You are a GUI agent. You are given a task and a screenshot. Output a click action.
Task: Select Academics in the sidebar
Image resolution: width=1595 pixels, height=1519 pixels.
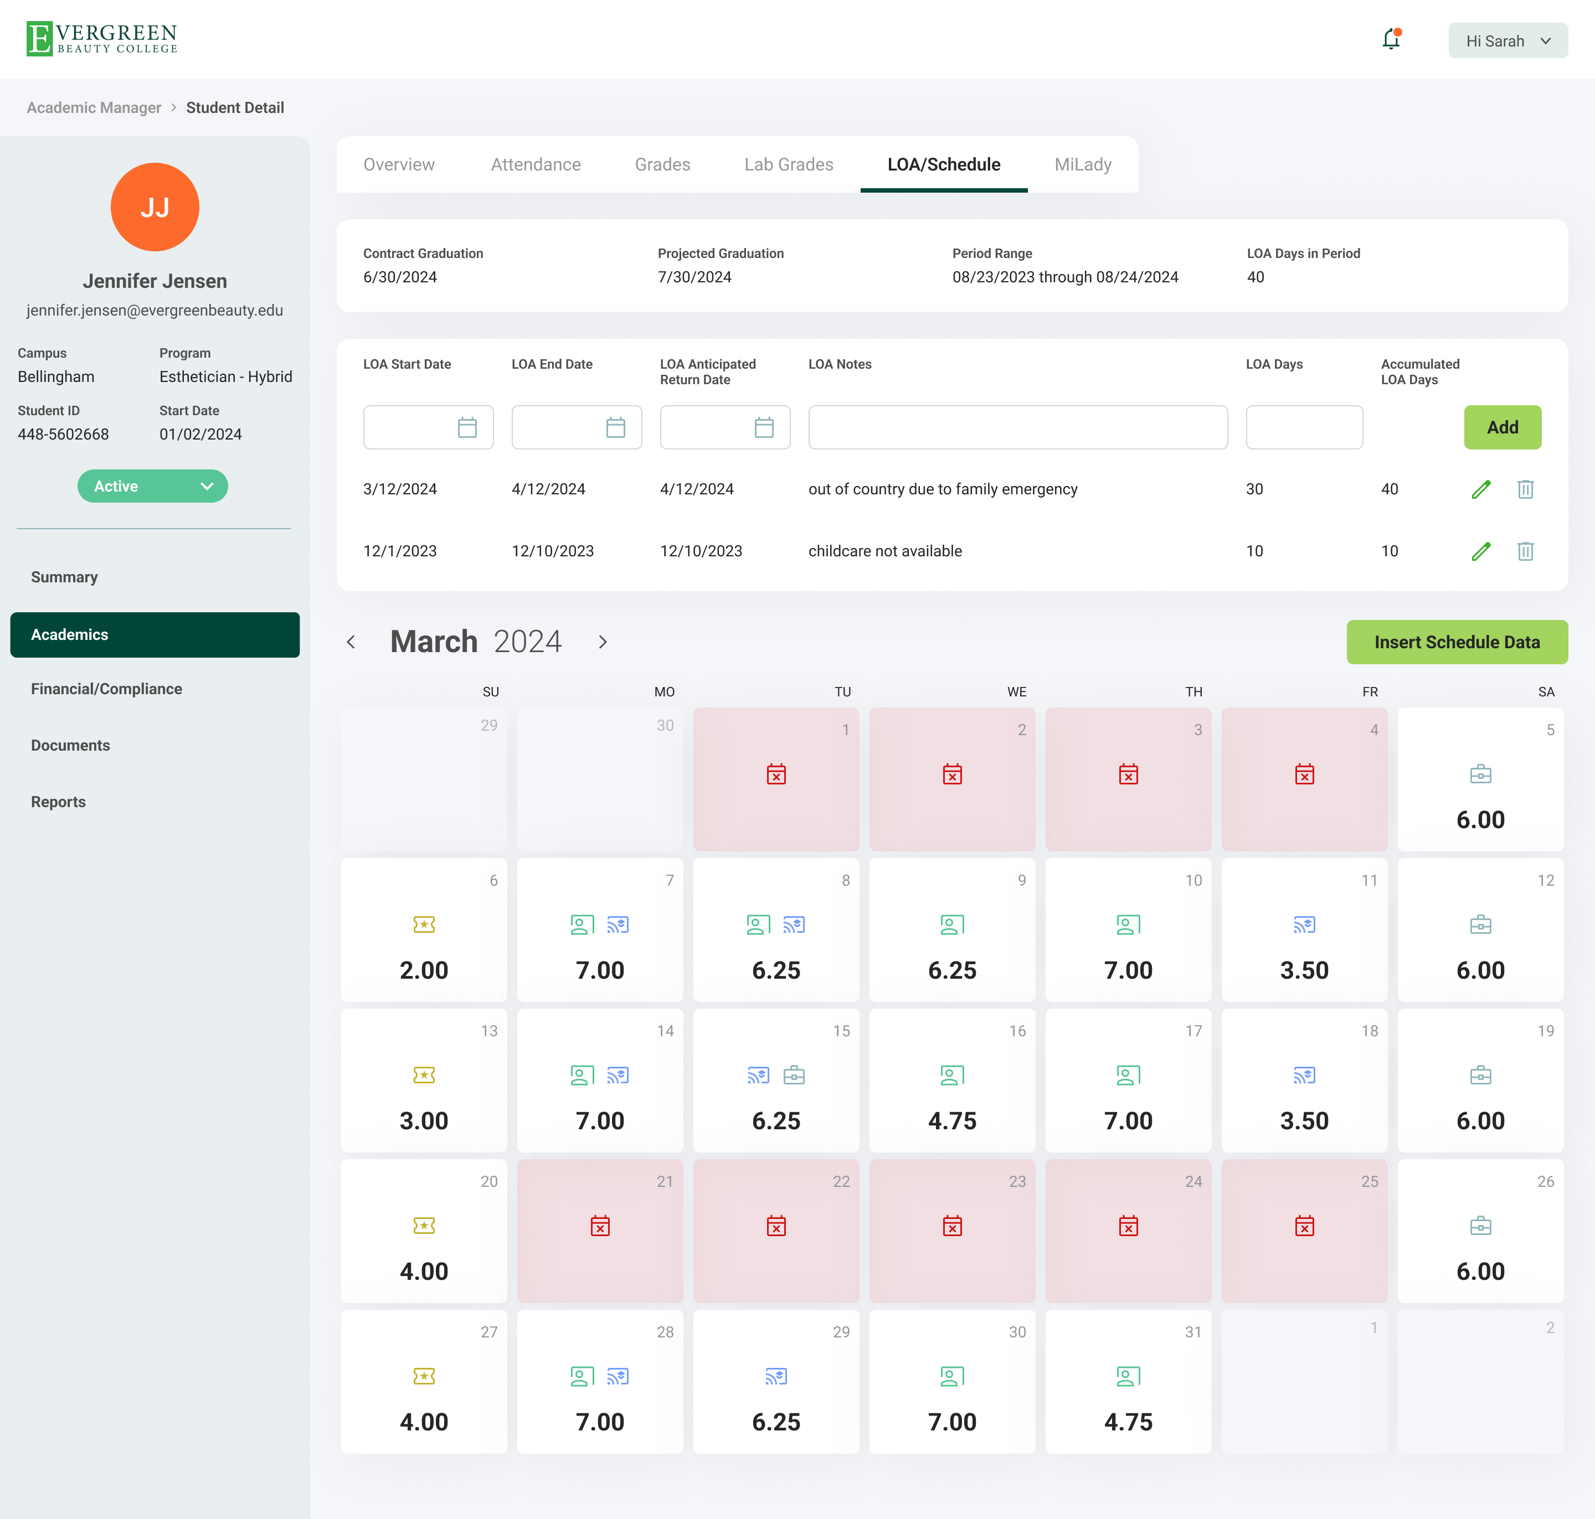[155, 635]
